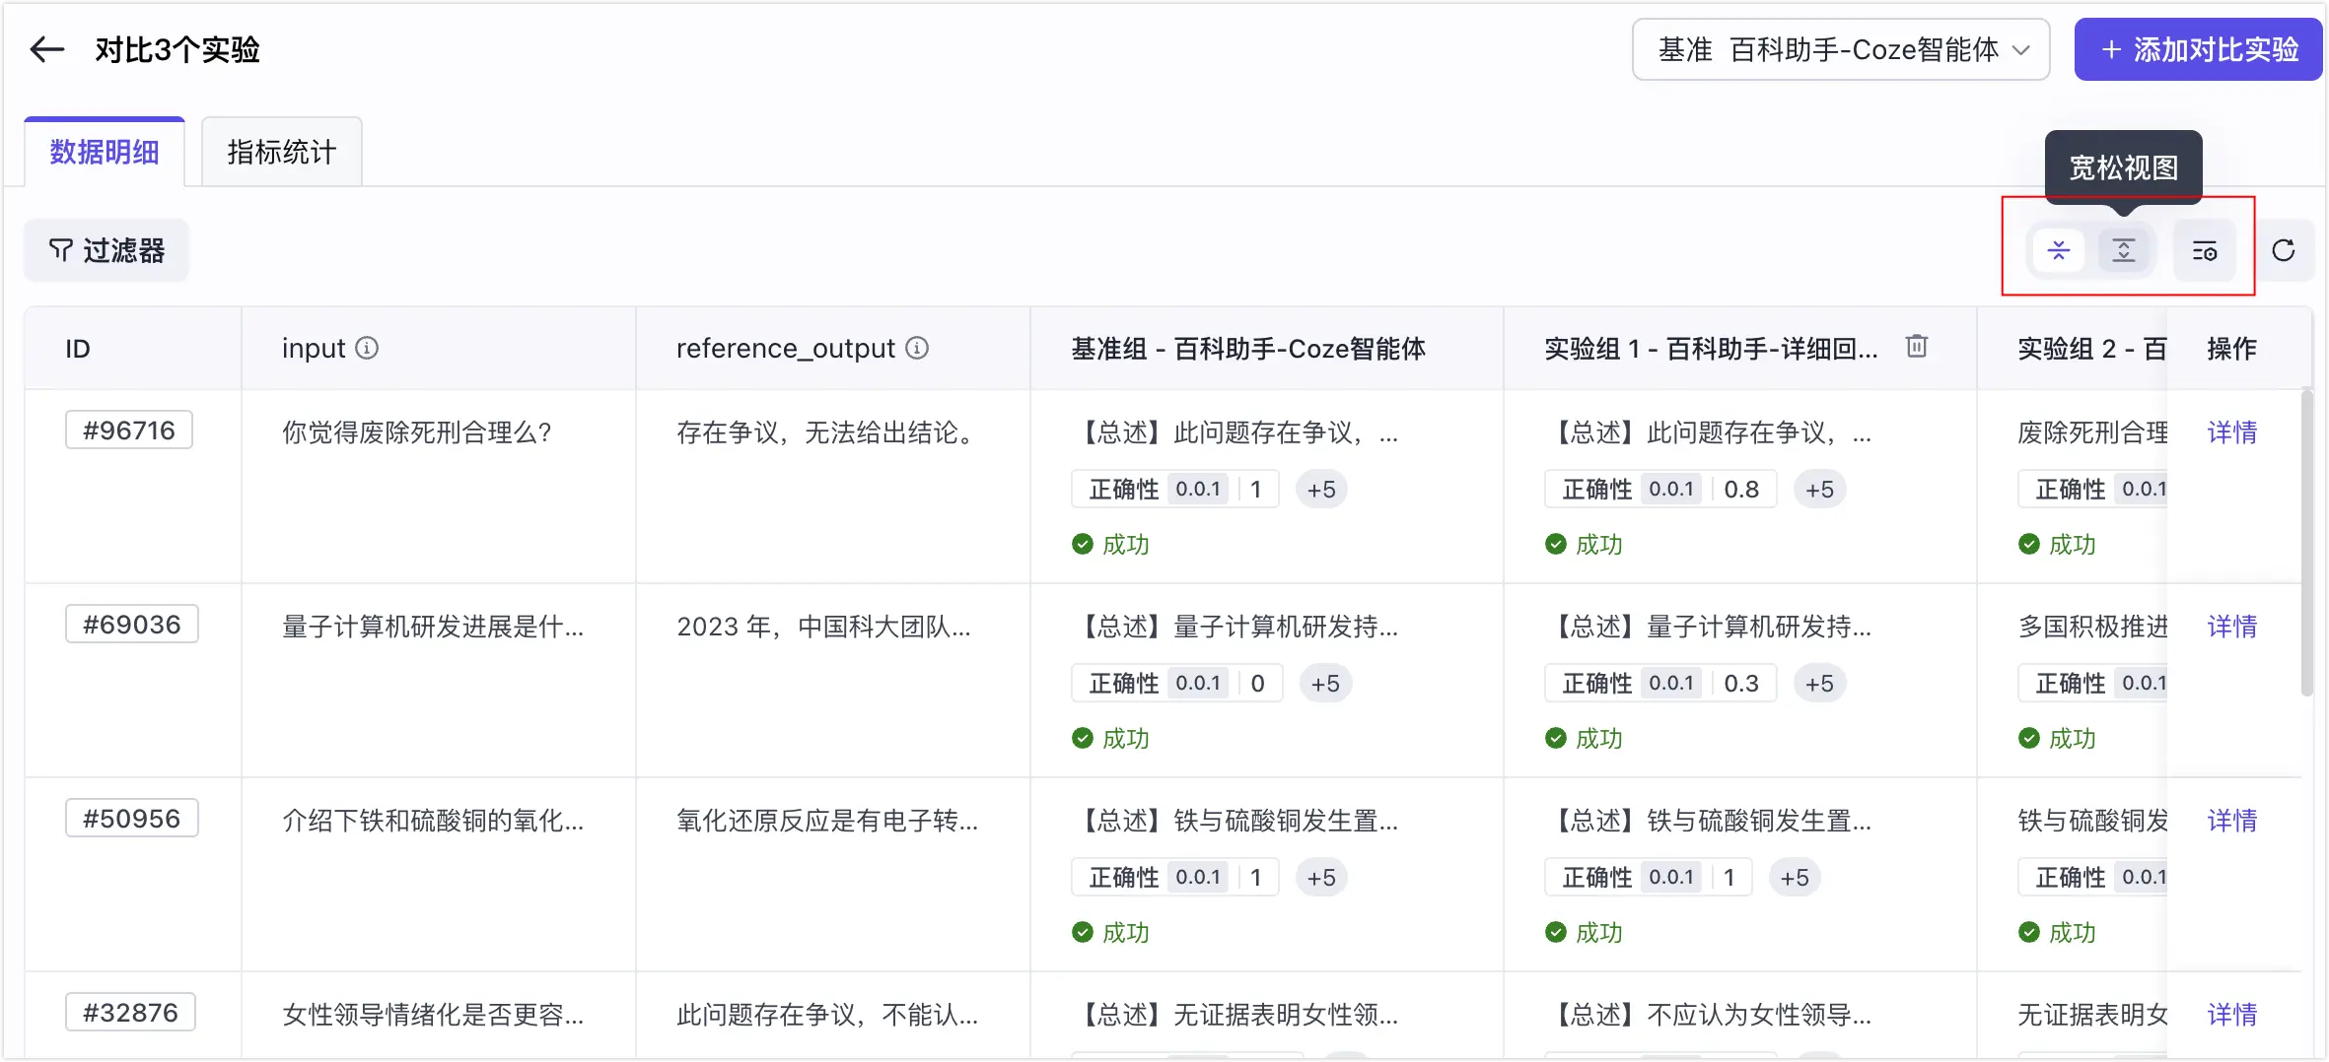2329x1062 pixels.
Task: Expand +5 metrics in 实验组 1 row #50956
Action: click(x=1795, y=877)
